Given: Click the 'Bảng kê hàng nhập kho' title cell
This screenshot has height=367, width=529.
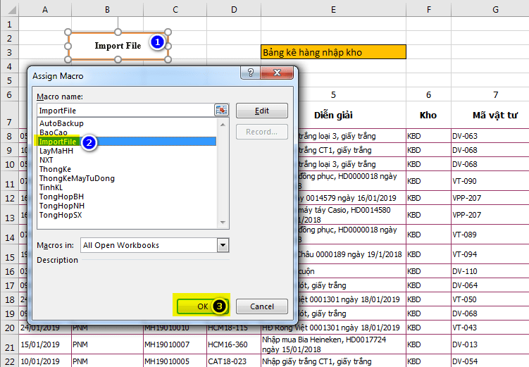Looking at the screenshot, I should click(333, 52).
